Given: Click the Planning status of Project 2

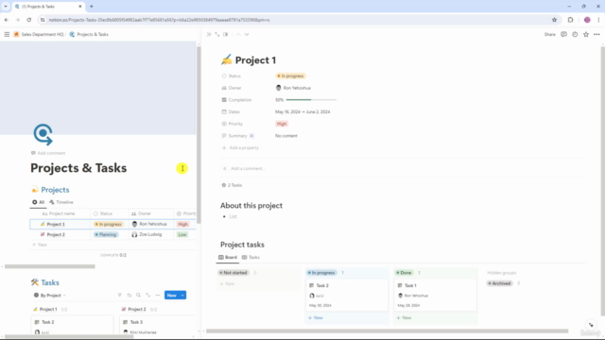Looking at the screenshot, I should click(106, 234).
